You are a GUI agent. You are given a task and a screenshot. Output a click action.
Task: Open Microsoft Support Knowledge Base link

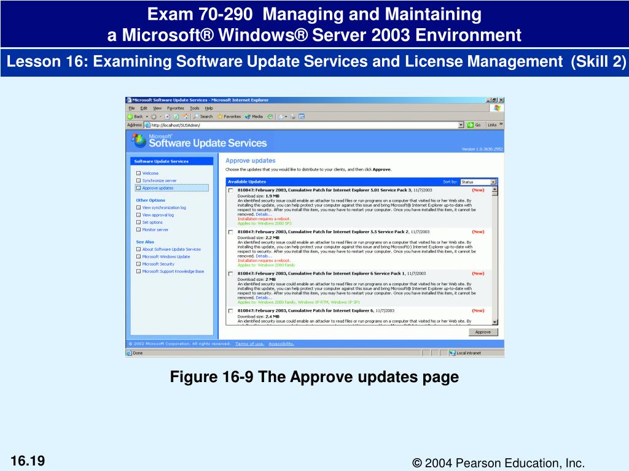[173, 271]
